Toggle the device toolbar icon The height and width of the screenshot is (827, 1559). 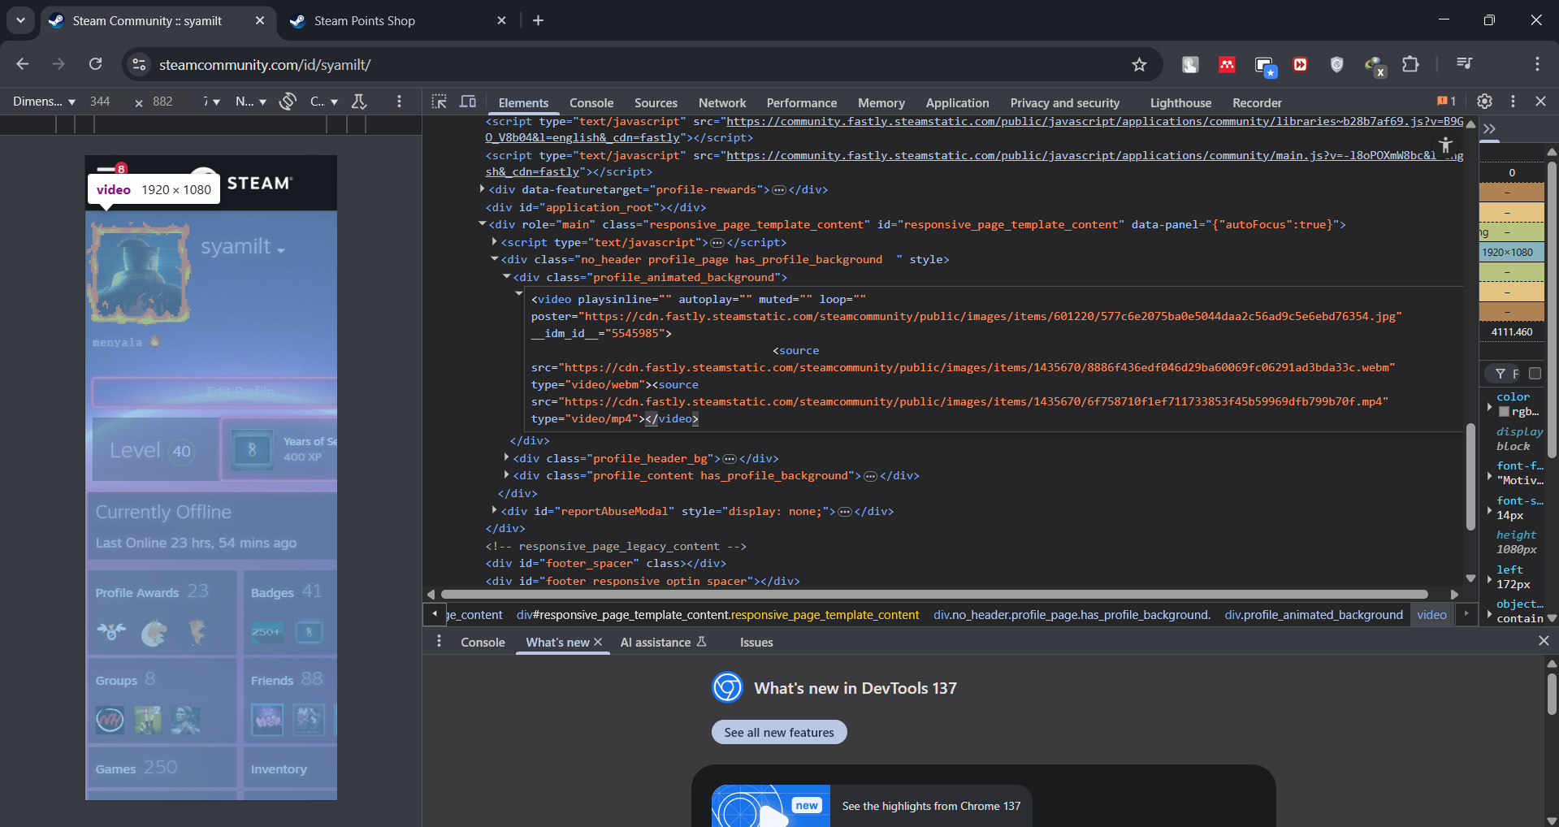point(468,102)
